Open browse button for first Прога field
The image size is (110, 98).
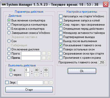point(44,54)
